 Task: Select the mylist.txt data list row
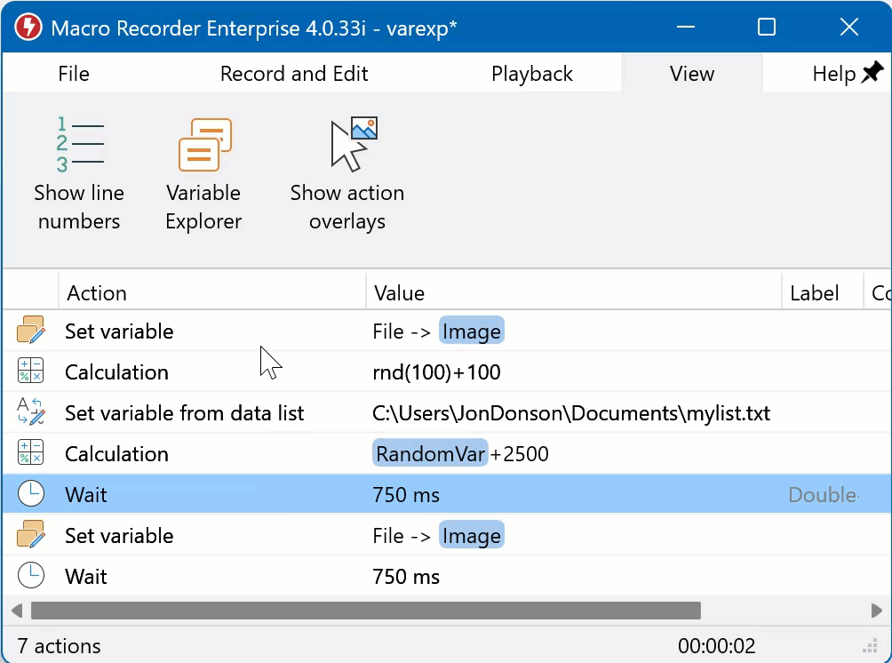(571, 413)
